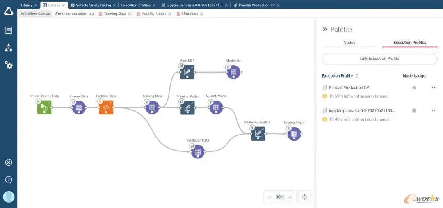The height and width of the screenshot is (208, 443).
Task: Click the Auto ML 1 node icon
Action: (x=187, y=72)
